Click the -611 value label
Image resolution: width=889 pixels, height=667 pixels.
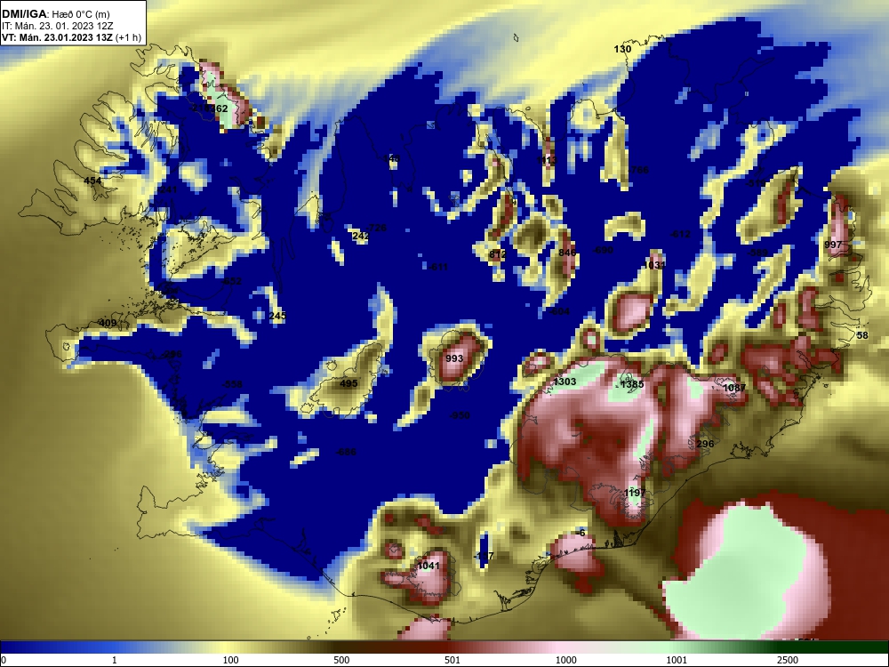tap(438, 267)
